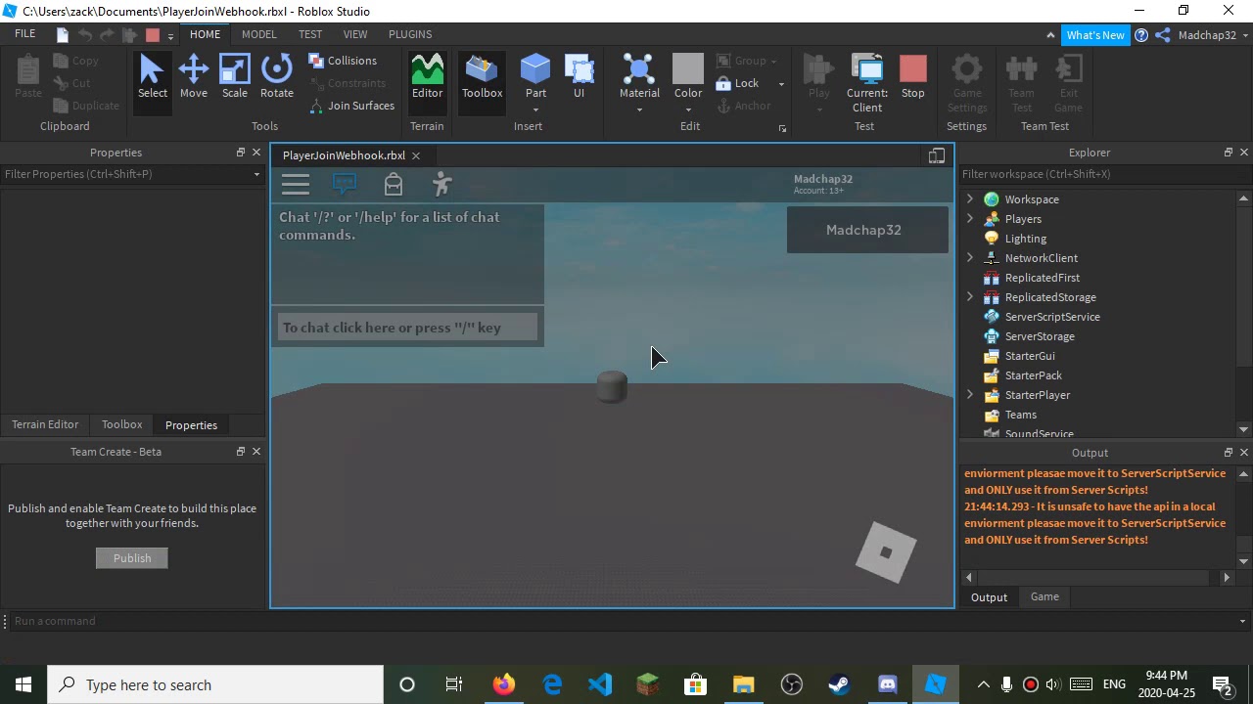This screenshot has width=1253, height=704.
Task: Switch to the TEST ribbon tab
Action: tap(310, 34)
